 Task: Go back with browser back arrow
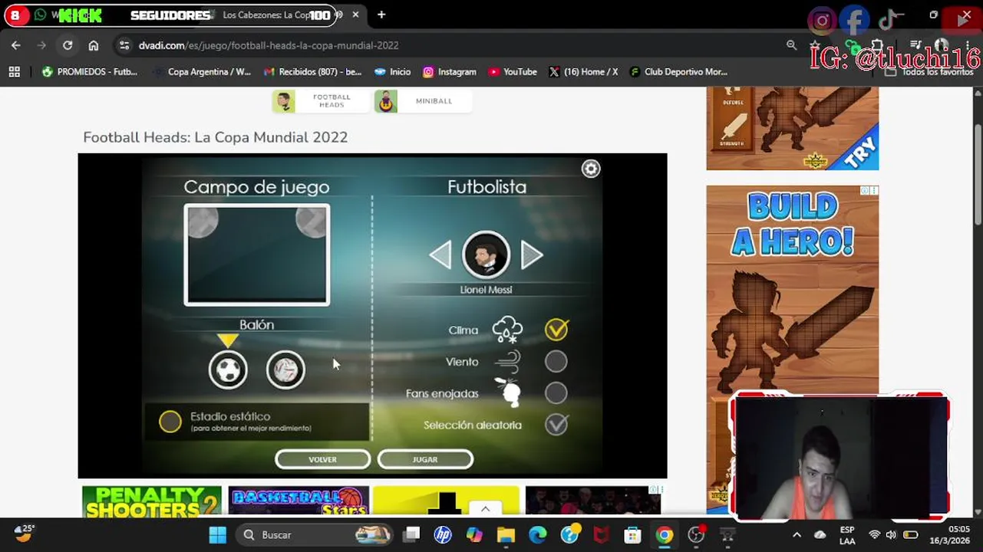point(16,45)
